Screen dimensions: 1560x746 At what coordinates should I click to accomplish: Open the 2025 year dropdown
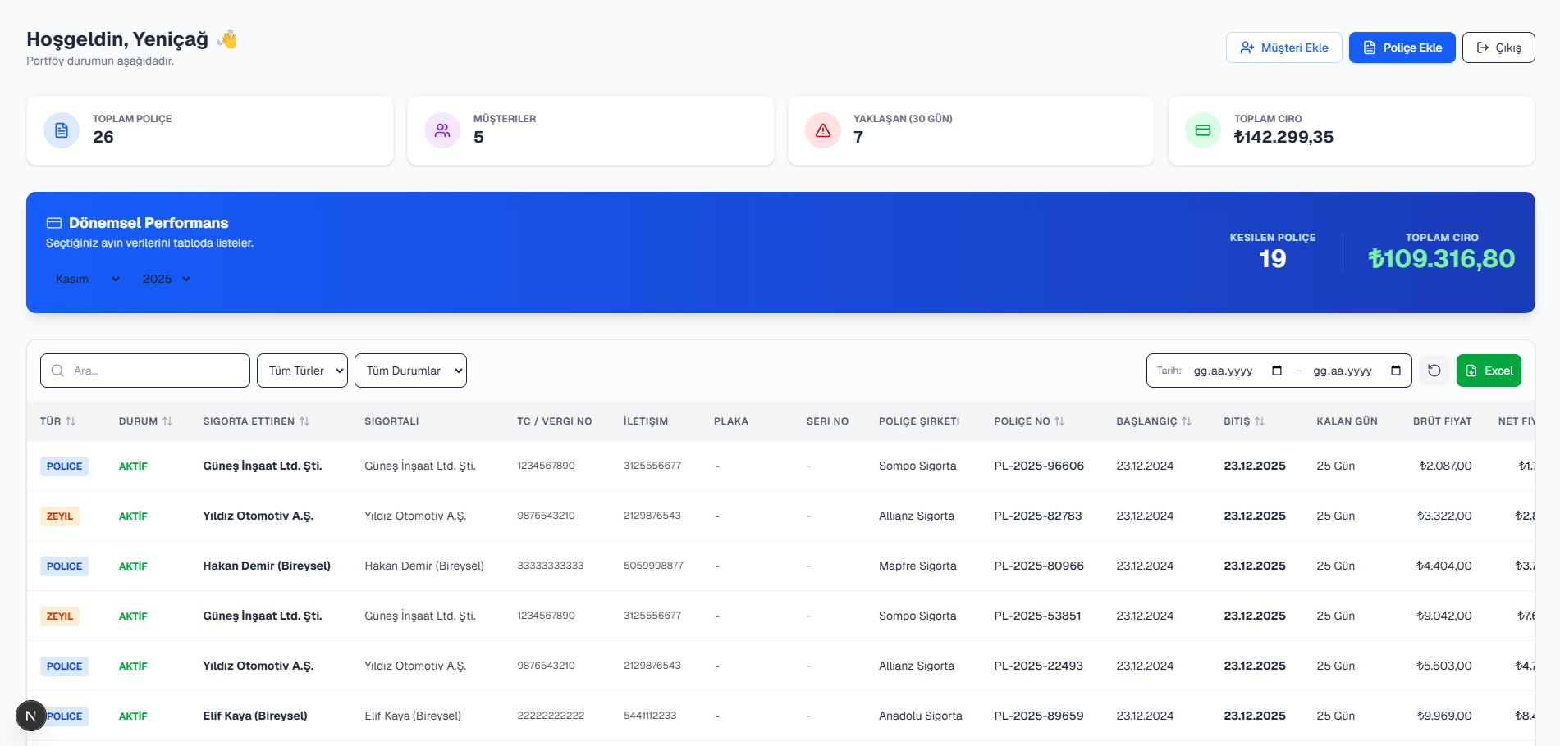click(166, 279)
